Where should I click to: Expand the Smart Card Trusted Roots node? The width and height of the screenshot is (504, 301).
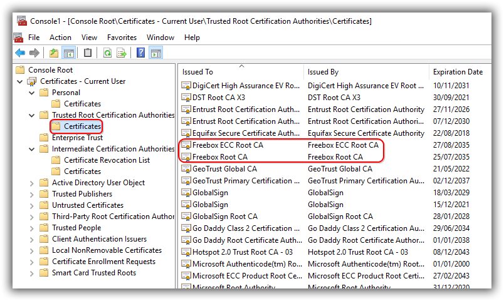coord(32,273)
